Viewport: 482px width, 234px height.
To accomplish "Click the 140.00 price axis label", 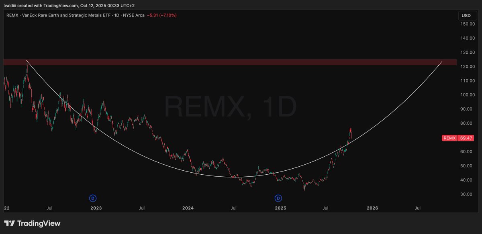I will coord(468,38).
